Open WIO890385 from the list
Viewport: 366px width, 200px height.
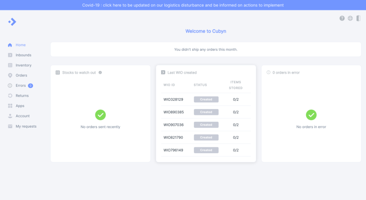(x=174, y=112)
